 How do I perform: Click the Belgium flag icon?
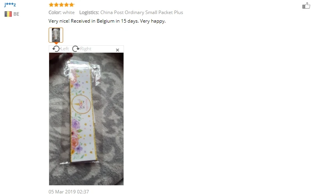(8, 14)
